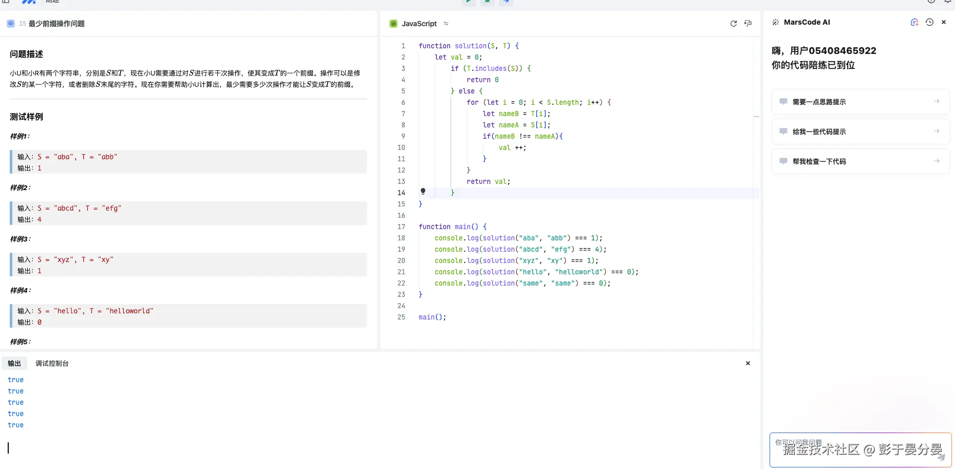Expand the '给我一些代码提示' suggestion arrow

click(937, 132)
